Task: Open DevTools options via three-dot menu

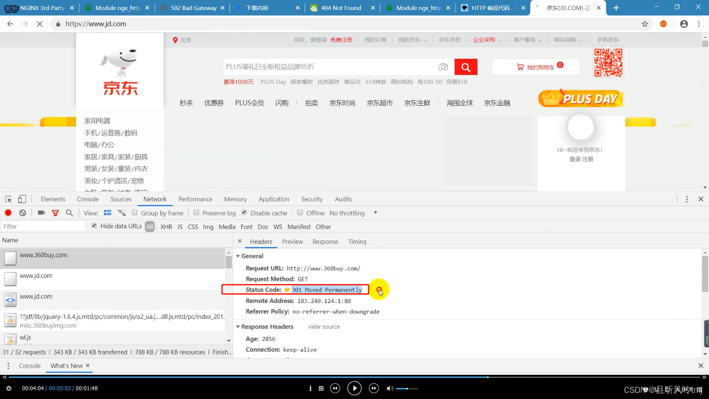Action: (x=687, y=199)
